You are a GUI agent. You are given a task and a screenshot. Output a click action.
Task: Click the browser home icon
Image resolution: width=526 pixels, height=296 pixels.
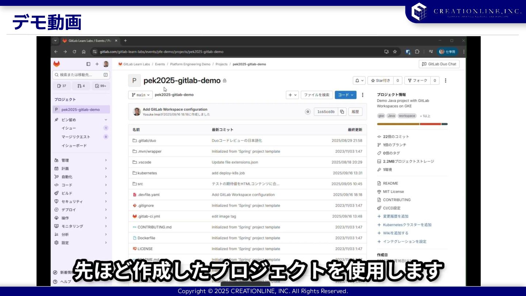click(x=84, y=52)
